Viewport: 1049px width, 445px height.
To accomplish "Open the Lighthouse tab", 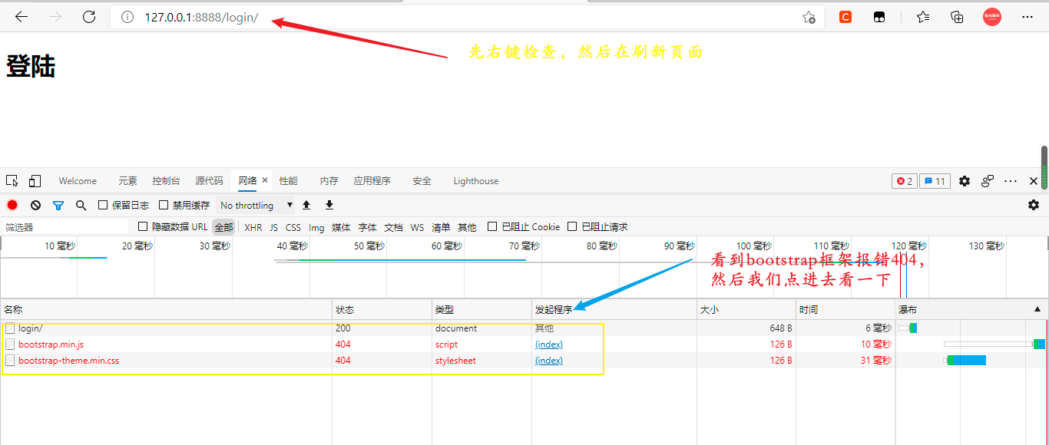I will [475, 181].
